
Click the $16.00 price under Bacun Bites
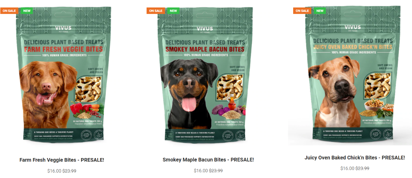point(201,171)
